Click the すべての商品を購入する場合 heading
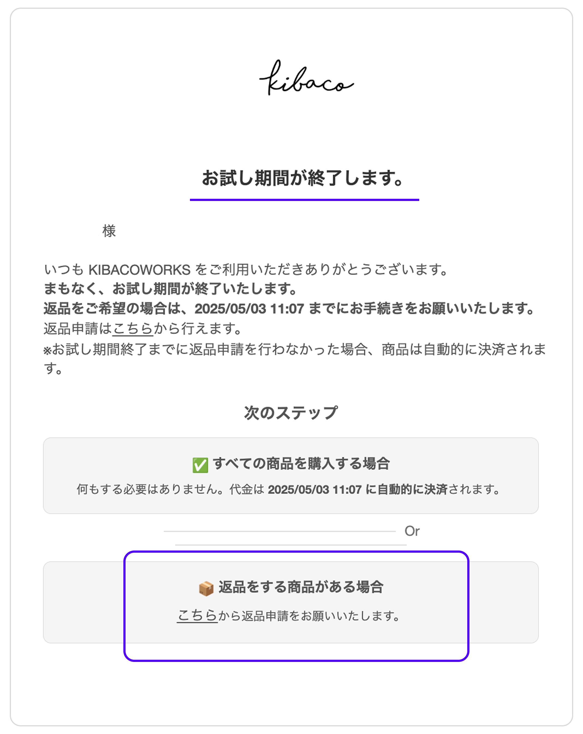 coord(301,464)
